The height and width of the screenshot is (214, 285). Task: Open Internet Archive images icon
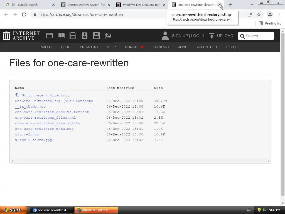click(108, 36)
